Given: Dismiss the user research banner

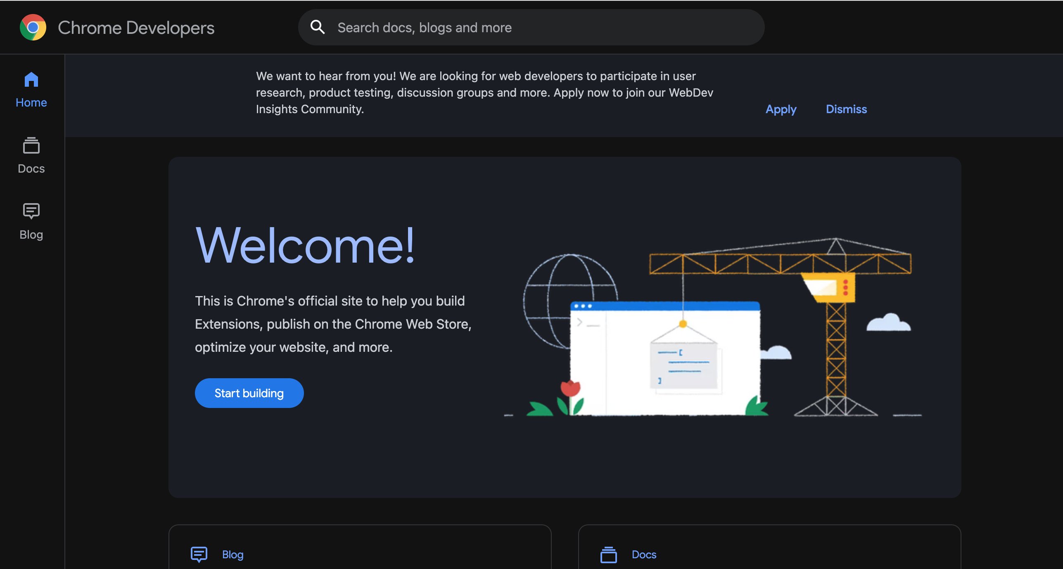Looking at the screenshot, I should pos(846,109).
